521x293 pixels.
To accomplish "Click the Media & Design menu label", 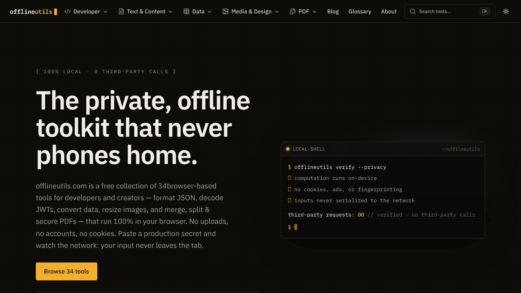I will click(x=252, y=11).
